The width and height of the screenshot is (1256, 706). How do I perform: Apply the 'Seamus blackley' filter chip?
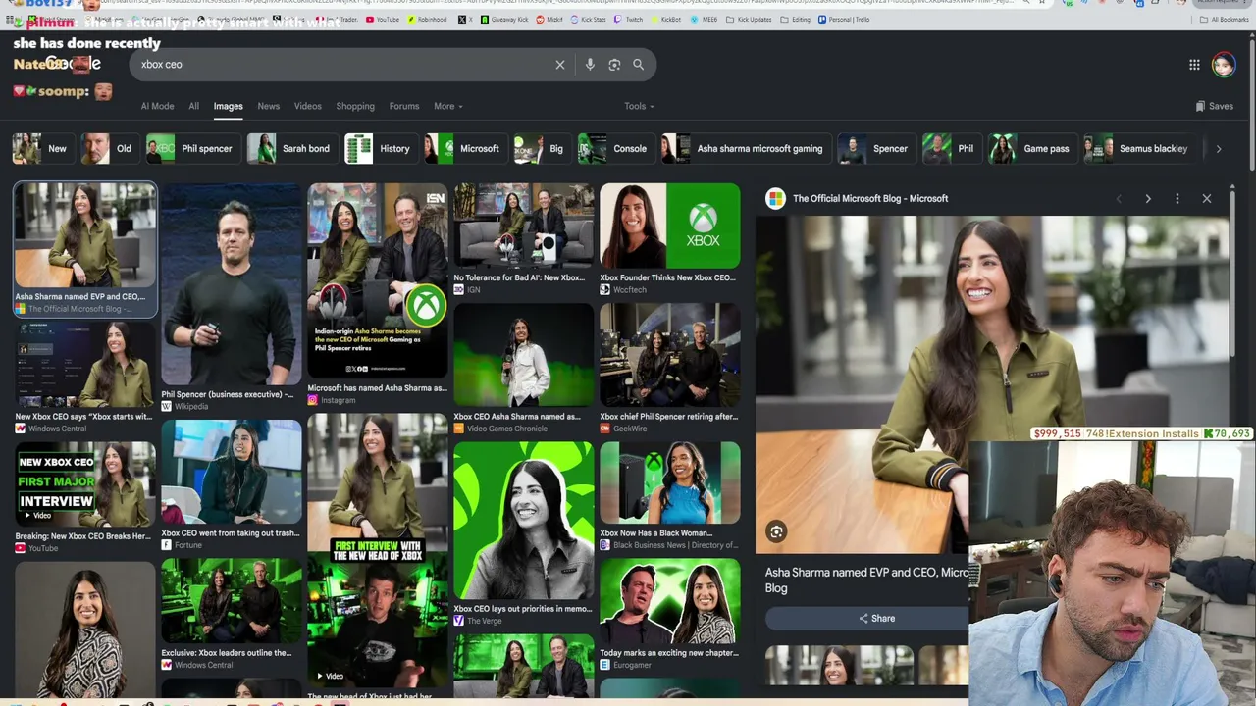click(x=1139, y=149)
